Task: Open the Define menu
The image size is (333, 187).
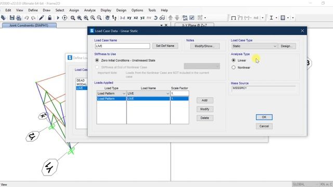Action: pos(33,10)
